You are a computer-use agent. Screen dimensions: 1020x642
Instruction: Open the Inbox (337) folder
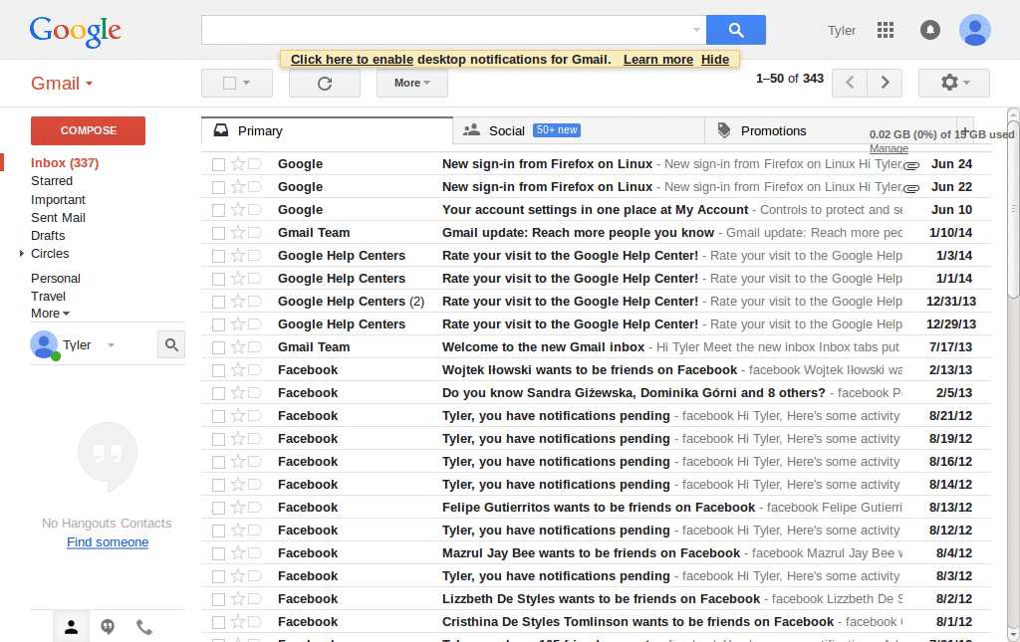(x=65, y=163)
